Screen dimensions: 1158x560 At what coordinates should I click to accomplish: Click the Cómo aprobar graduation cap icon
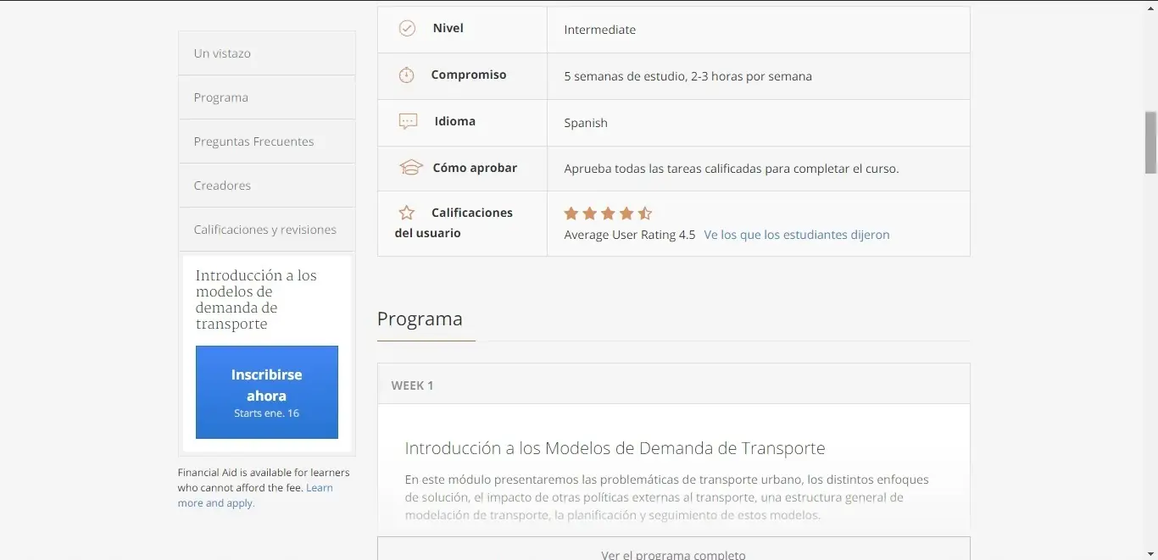(x=410, y=168)
